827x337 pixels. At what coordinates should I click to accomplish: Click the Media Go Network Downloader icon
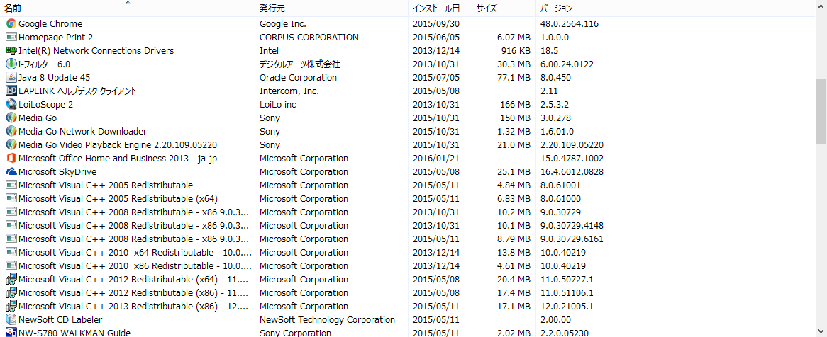[11, 132]
